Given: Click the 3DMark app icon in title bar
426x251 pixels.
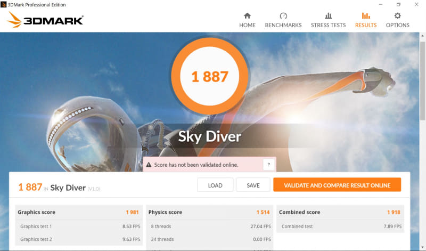Looking at the screenshot, I should tap(4, 4).
